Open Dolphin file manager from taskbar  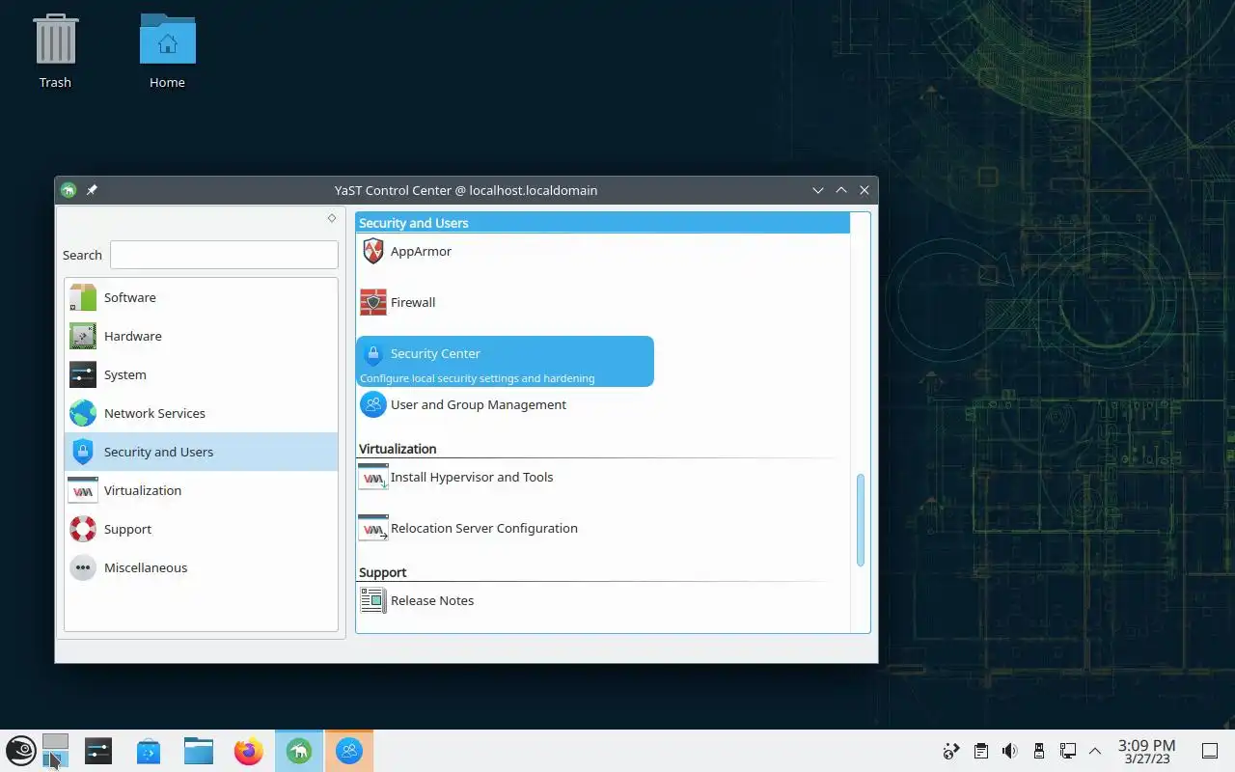[x=199, y=751]
